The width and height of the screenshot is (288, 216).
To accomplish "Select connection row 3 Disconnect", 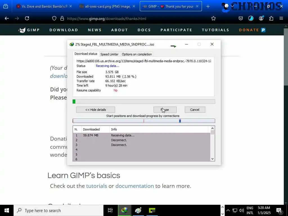I will [141, 145].
